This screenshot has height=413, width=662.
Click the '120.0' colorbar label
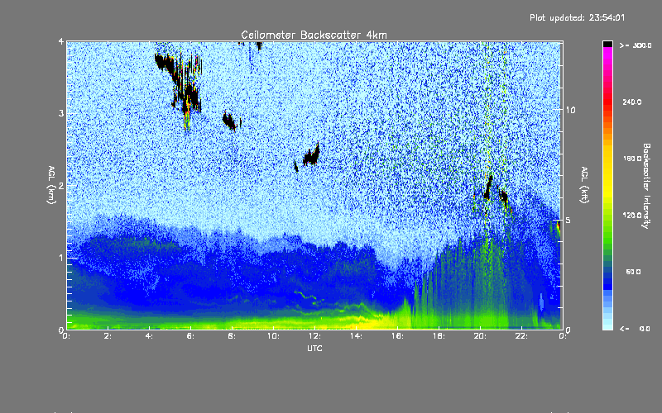coord(632,215)
